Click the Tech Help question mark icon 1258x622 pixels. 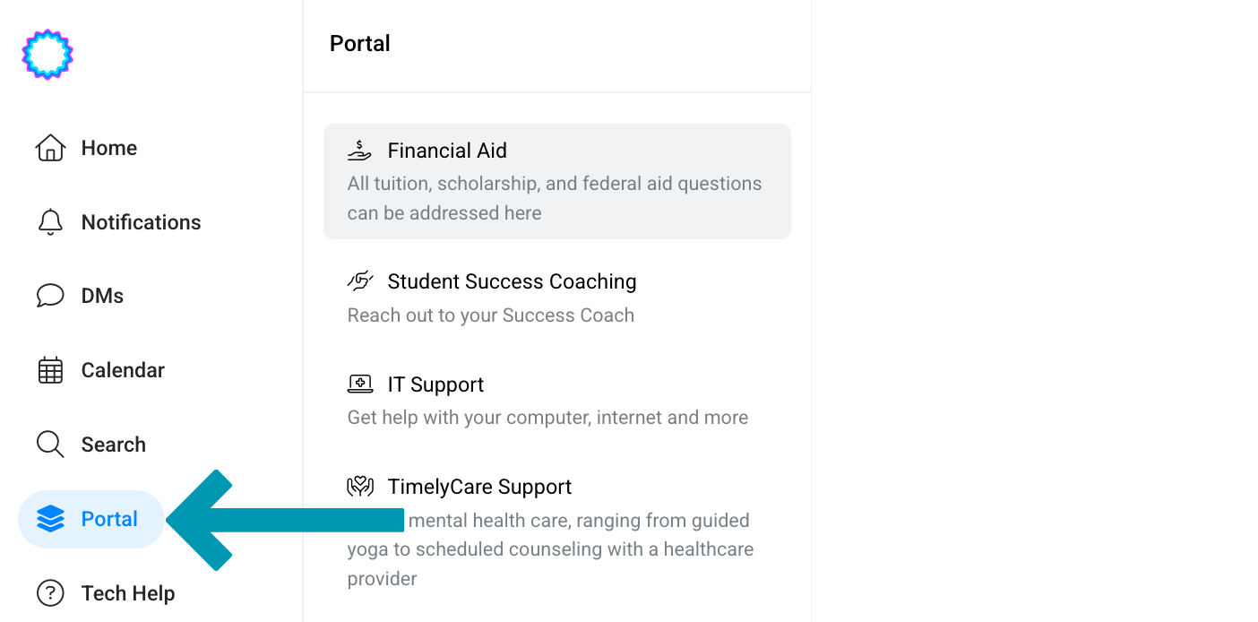(50, 593)
